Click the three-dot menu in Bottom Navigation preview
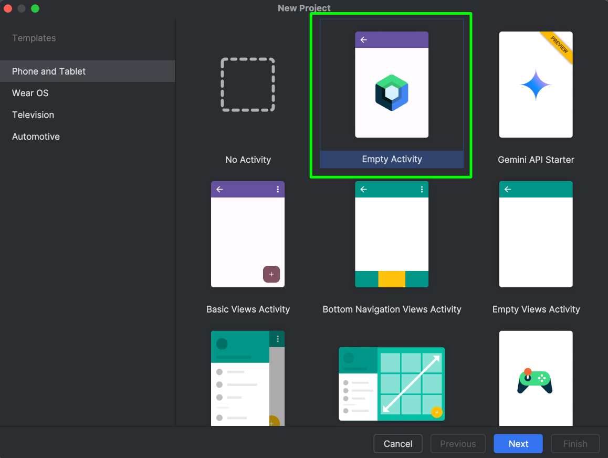The height and width of the screenshot is (458, 608). tap(422, 190)
